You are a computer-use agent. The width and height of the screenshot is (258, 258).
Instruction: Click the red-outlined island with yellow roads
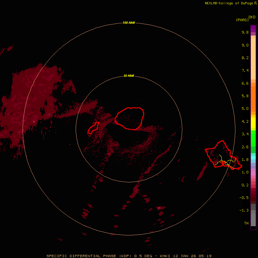[x=223, y=155]
